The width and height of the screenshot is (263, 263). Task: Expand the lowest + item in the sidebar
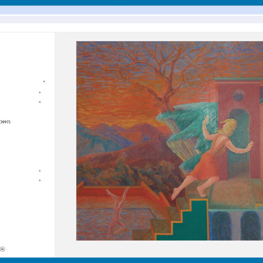point(40,181)
